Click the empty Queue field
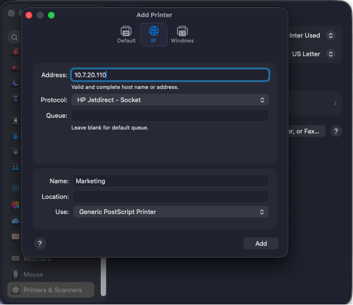Image resolution: width=353 pixels, height=305 pixels. (170, 115)
